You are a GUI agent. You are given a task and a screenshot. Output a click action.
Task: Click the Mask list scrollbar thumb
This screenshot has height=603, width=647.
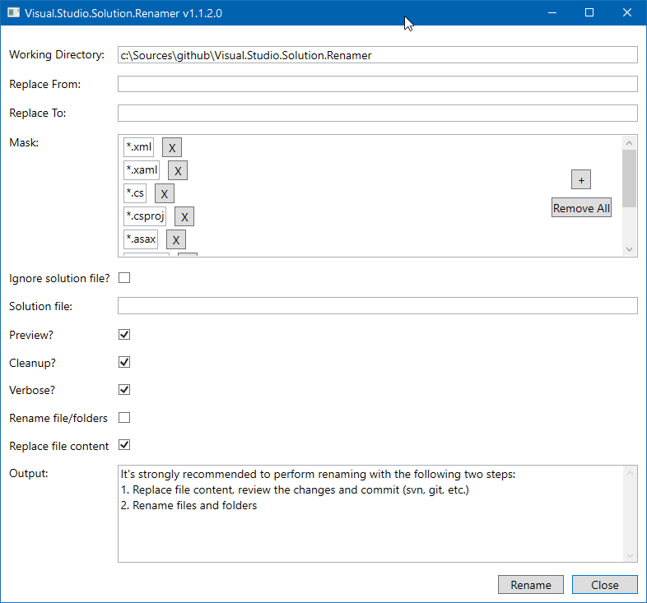(629, 179)
